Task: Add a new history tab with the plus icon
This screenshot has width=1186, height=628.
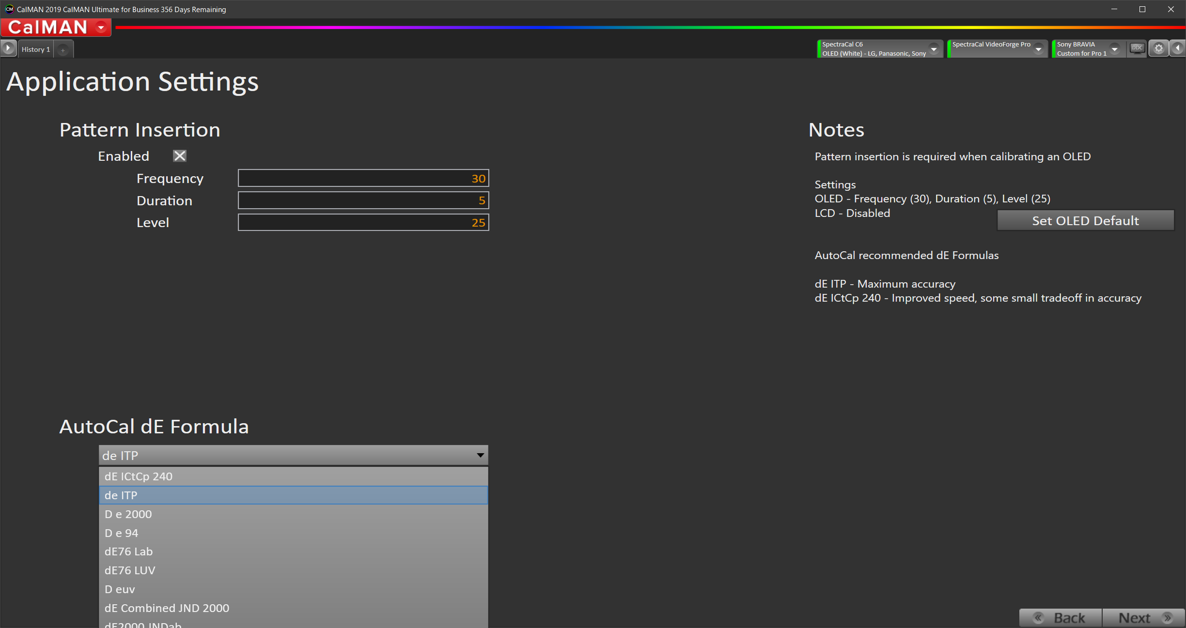Action: [x=63, y=50]
